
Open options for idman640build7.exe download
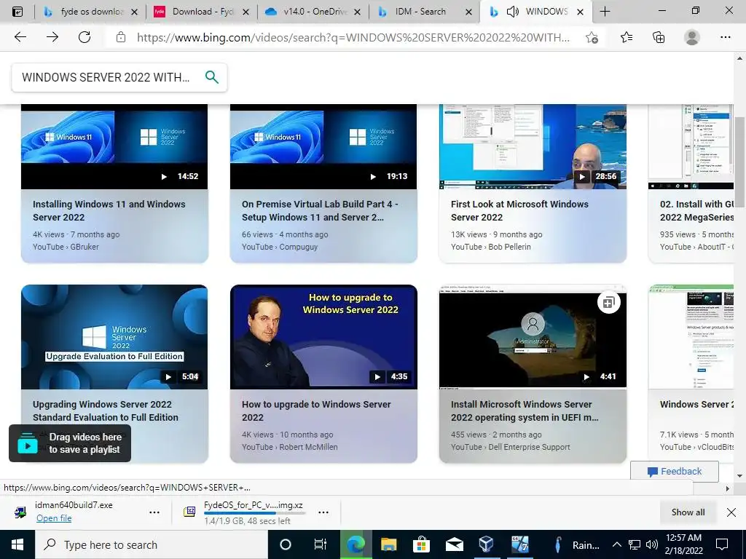154,512
